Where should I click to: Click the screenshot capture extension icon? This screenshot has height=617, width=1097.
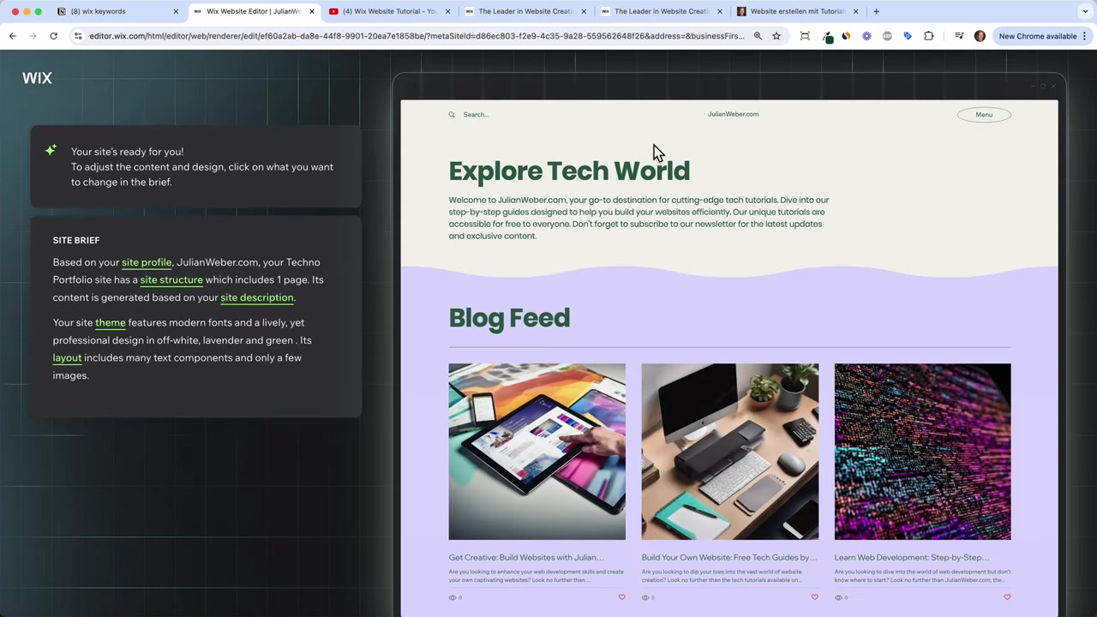(x=805, y=36)
